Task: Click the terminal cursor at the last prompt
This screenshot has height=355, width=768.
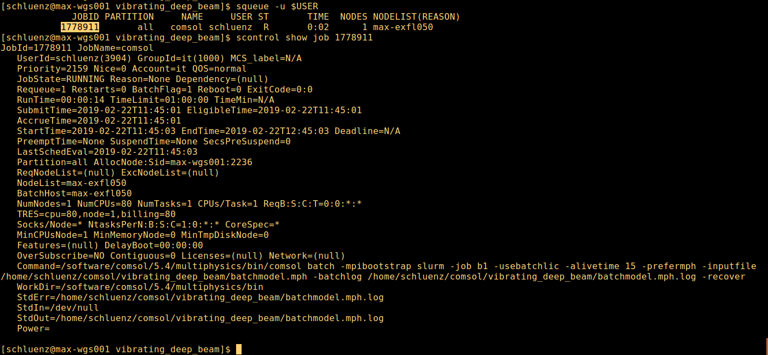Action: click(x=238, y=349)
